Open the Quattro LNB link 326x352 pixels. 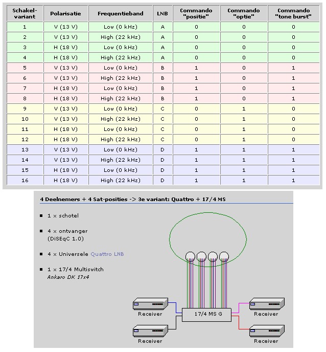(107, 254)
